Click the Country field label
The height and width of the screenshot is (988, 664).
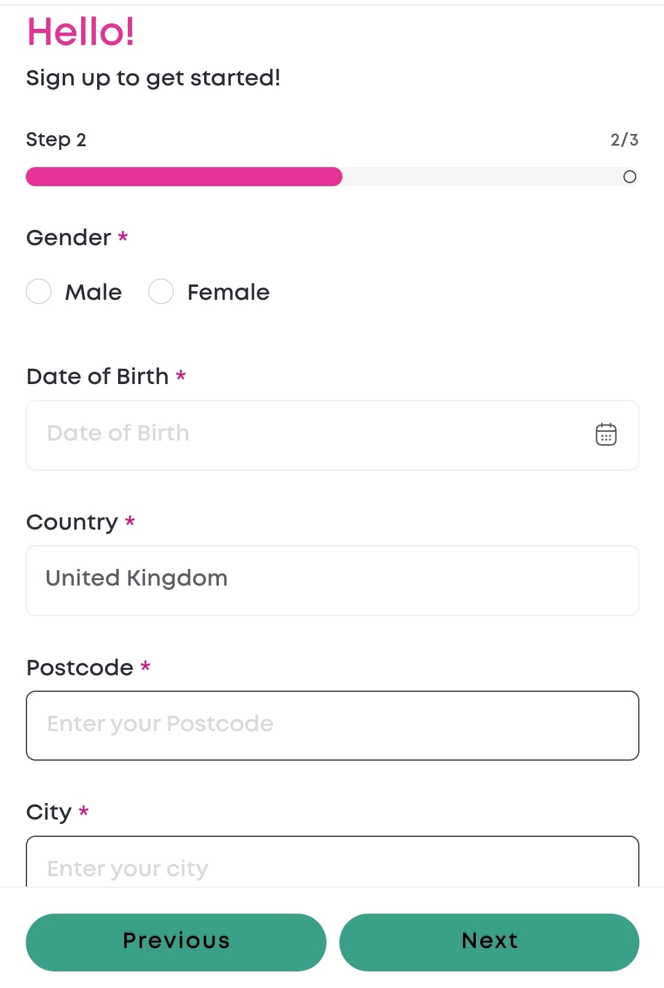(x=72, y=522)
